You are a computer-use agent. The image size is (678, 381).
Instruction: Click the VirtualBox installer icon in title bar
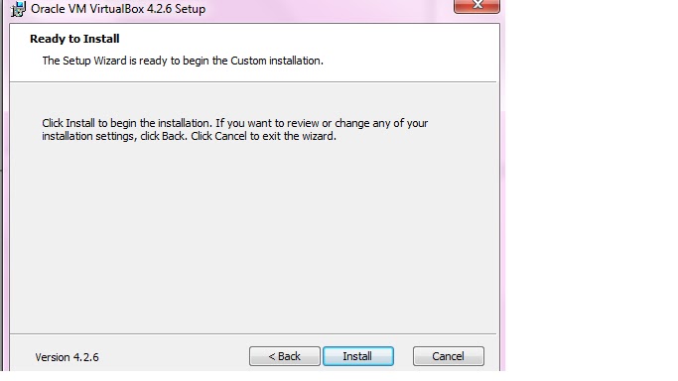pos(18,9)
